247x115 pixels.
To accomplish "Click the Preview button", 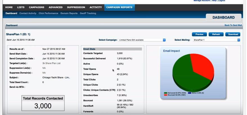I will (x=199, y=34).
